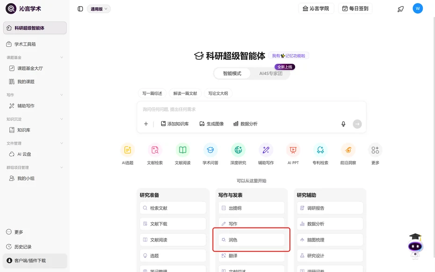
Task: Click 解读一篇文献 suggestion chip
Action: tap(185, 93)
